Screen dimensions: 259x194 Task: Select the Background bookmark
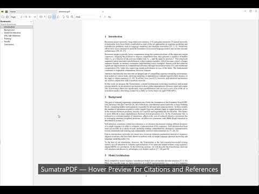[x=9, y=30]
